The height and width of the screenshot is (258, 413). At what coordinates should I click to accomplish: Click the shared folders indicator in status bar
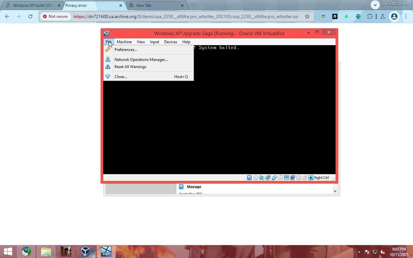280,178
